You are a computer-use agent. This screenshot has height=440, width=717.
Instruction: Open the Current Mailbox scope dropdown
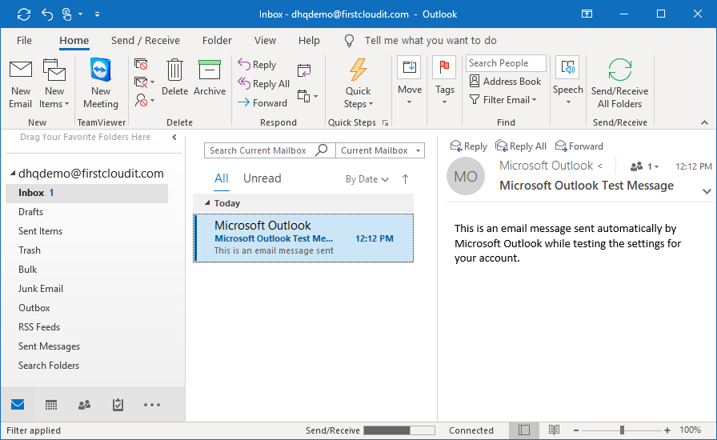(379, 150)
